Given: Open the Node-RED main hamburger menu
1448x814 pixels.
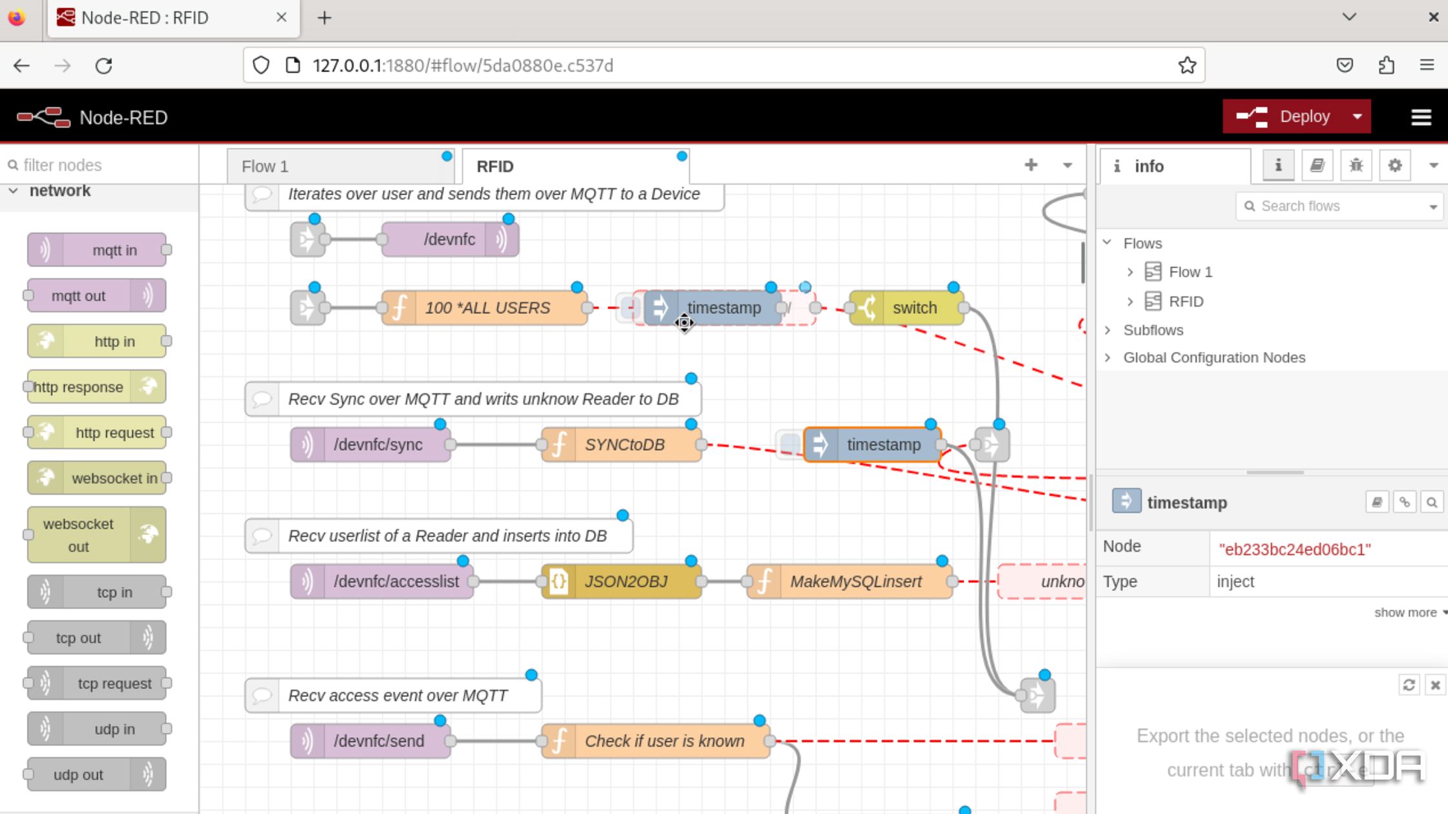Looking at the screenshot, I should 1421,116.
